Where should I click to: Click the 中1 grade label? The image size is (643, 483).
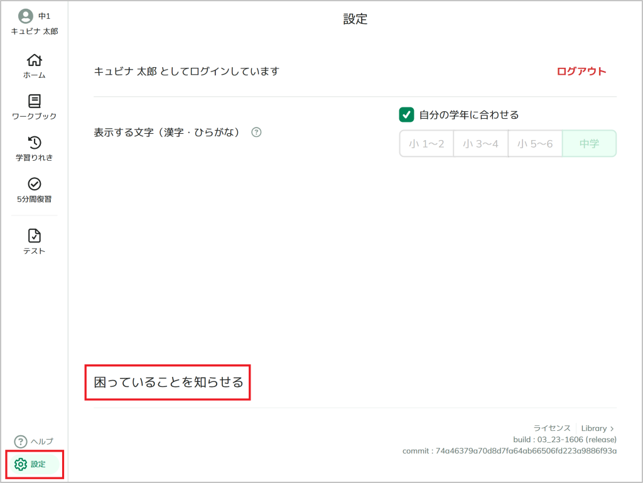point(45,16)
